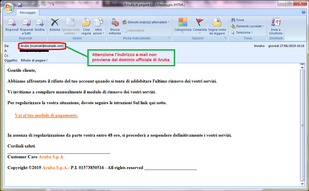Open Help via the blue question mark

coord(304,12)
